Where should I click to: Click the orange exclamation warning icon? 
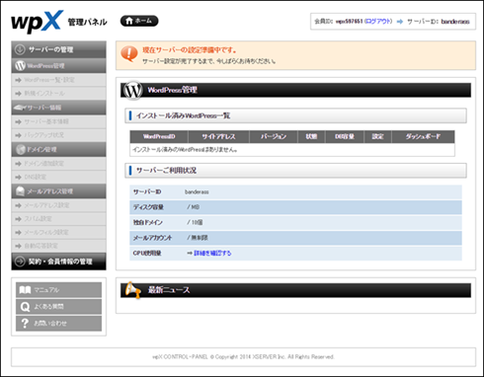pos(129,53)
